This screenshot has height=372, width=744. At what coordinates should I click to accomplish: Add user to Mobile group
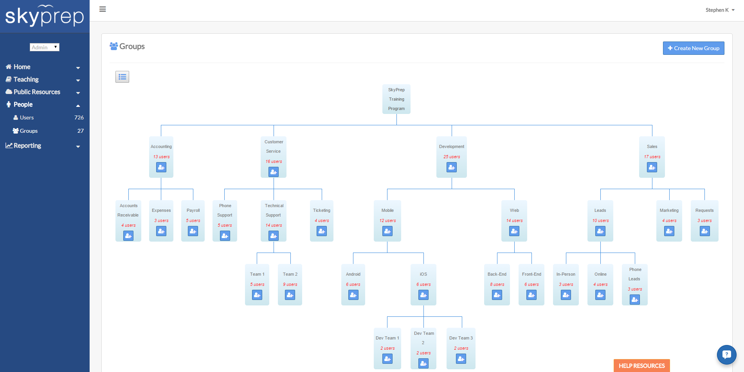point(387,231)
